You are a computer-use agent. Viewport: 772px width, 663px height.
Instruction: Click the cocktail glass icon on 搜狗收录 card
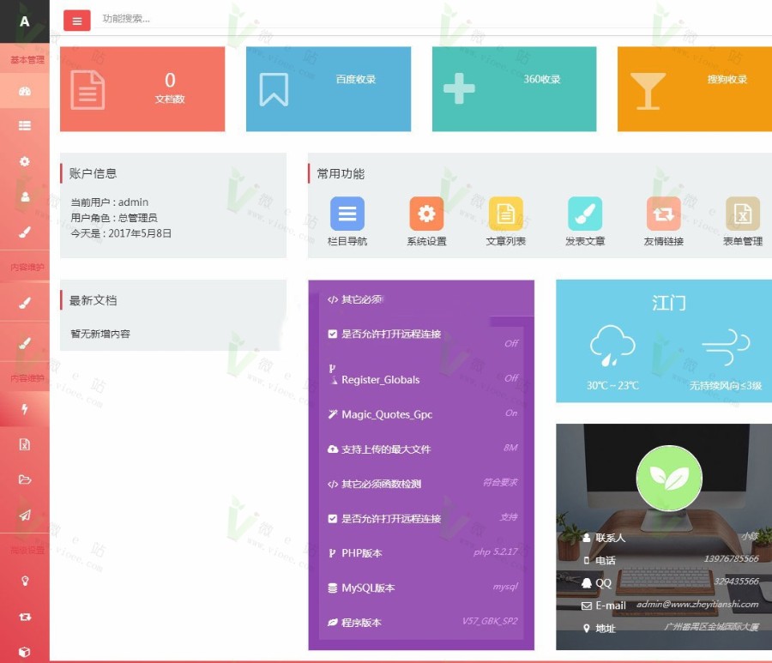pyautogui.click(x=648, y=91)
